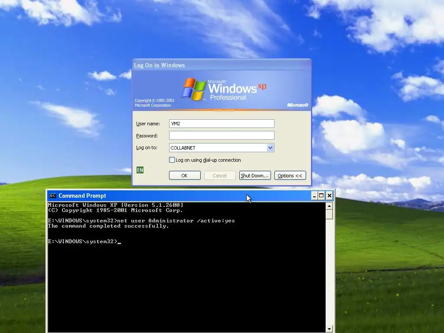Click the text 'The command completed successfully.'
The height and width of the screenshot is (333, 444).
click(108, 226)
